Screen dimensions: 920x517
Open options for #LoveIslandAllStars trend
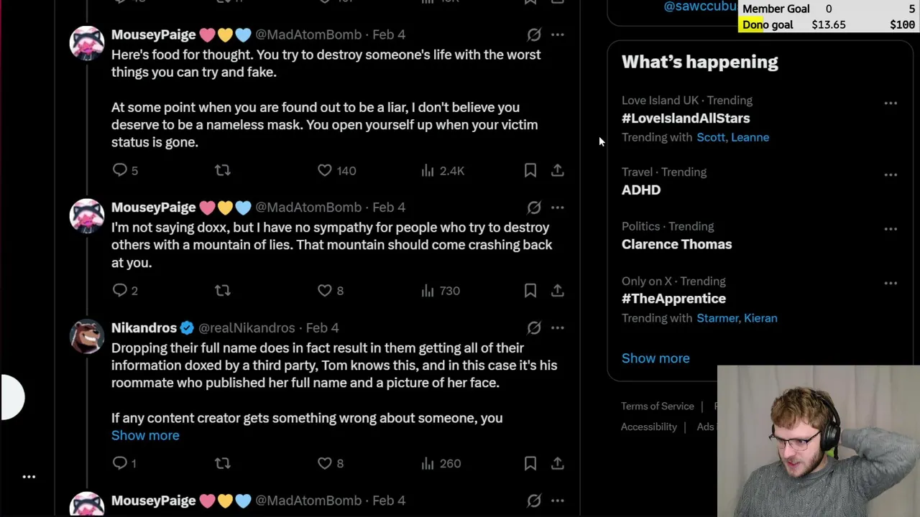[x=891, y=103]
